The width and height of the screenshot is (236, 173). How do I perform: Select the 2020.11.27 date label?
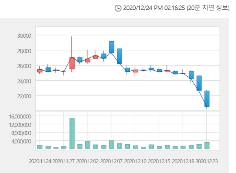pos(64,161)
